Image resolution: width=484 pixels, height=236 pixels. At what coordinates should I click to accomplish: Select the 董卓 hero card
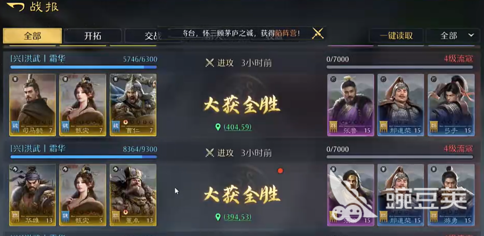click(x=133, y=195)
